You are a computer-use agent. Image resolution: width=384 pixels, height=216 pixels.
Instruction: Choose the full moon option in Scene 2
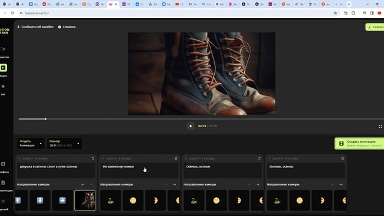(133, 200)
